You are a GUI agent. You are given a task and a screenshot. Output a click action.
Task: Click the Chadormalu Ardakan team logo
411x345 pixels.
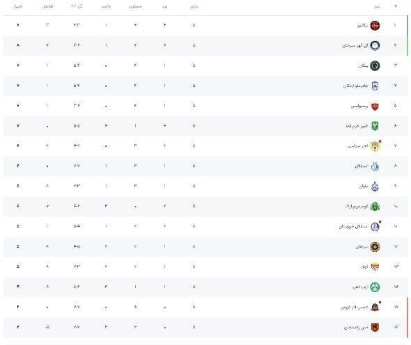click(375, 86)
